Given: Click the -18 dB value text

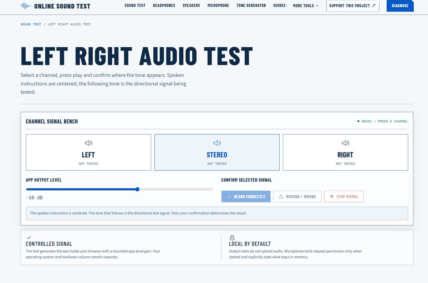Looking at the screenshot, I should coord(35,197).
